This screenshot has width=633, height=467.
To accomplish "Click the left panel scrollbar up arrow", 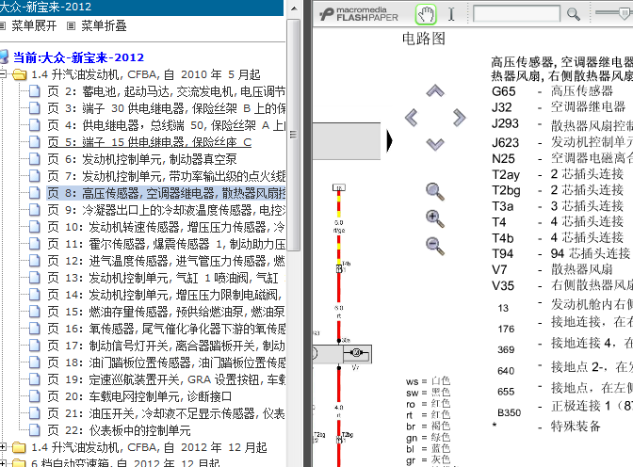I will pos(294,8).
